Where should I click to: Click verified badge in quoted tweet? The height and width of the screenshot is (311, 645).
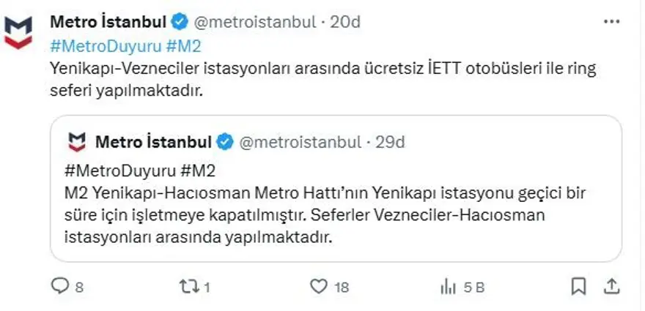click(224, 141)
